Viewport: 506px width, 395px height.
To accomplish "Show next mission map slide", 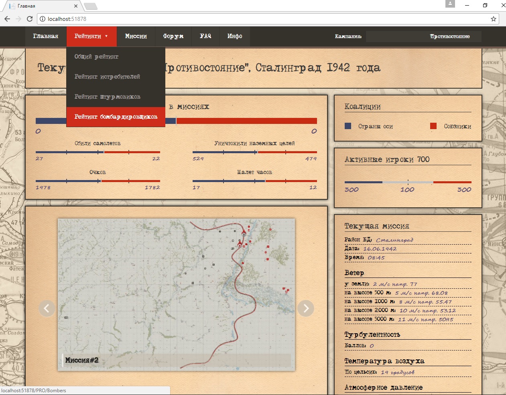I will [306, 308].
